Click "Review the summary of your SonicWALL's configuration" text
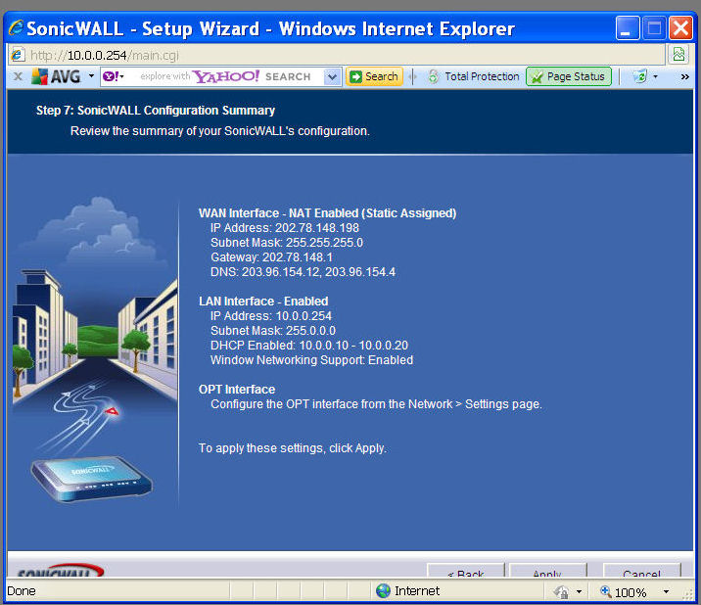701x605 pixels. [x=220, y=131]
